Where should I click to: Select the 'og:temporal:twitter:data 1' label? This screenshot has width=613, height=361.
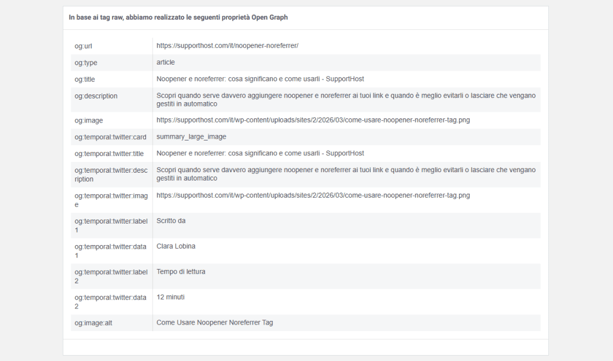(x=110, y=251)
